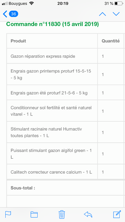Open the unread count badge showing 36
This screenshot has width=125, height=222.
coord(13,14)
